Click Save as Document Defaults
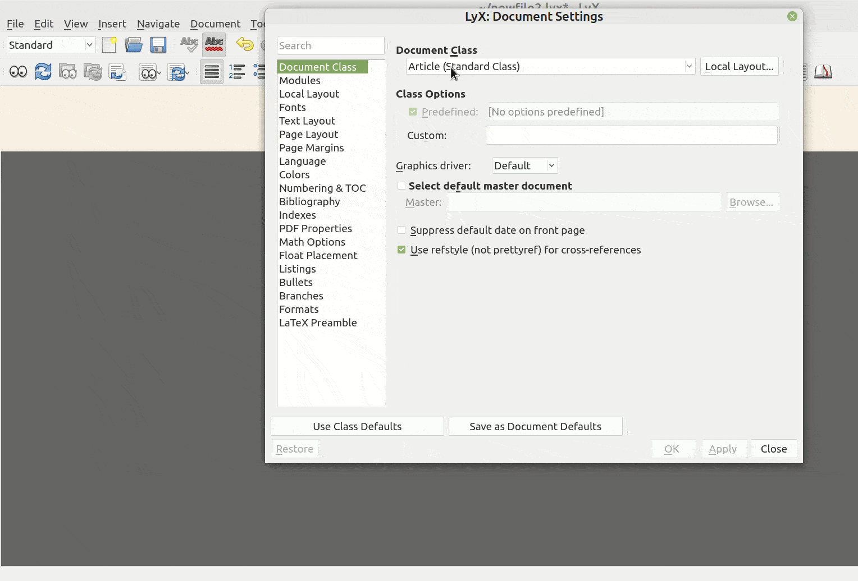This screenshot has width=858, height=581. coord(535,426)
